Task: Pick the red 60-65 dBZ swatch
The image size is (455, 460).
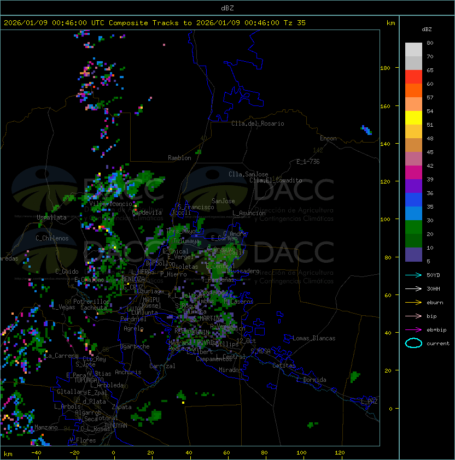Action: click(x=413, y=77)
